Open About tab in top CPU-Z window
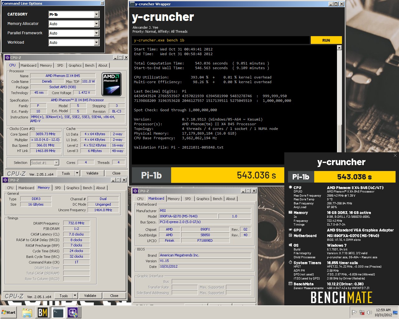The width and height of the screenshot is (399, 319). coord(103,65)
